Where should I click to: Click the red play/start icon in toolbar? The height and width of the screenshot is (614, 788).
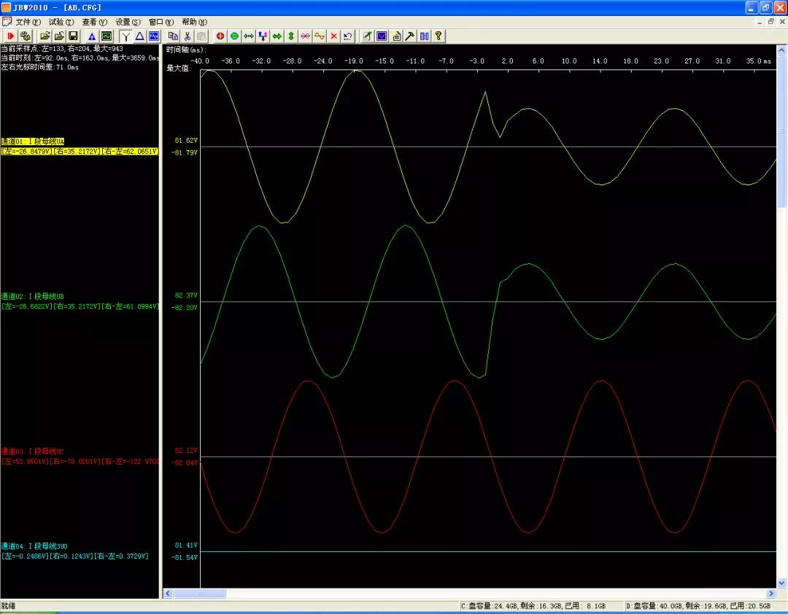[x=11, y=36]
